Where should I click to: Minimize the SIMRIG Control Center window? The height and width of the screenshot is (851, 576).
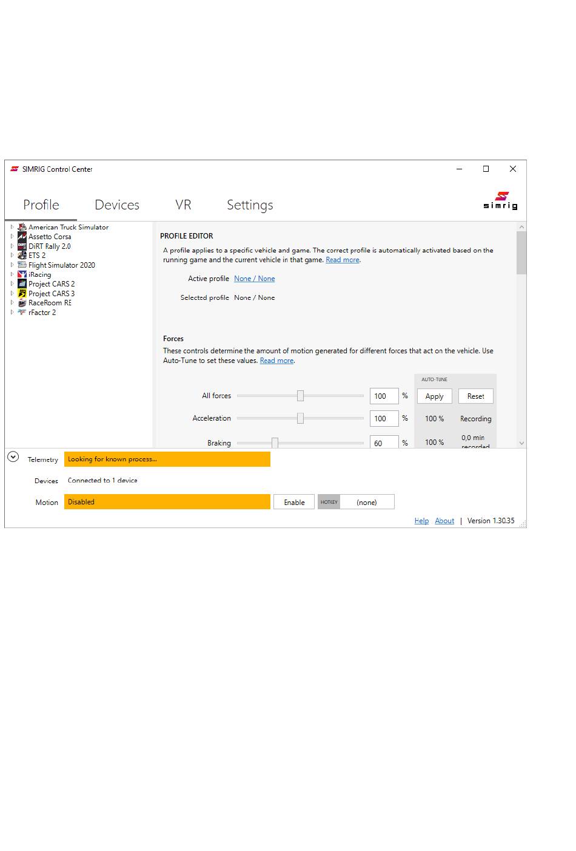coord(459,169)
